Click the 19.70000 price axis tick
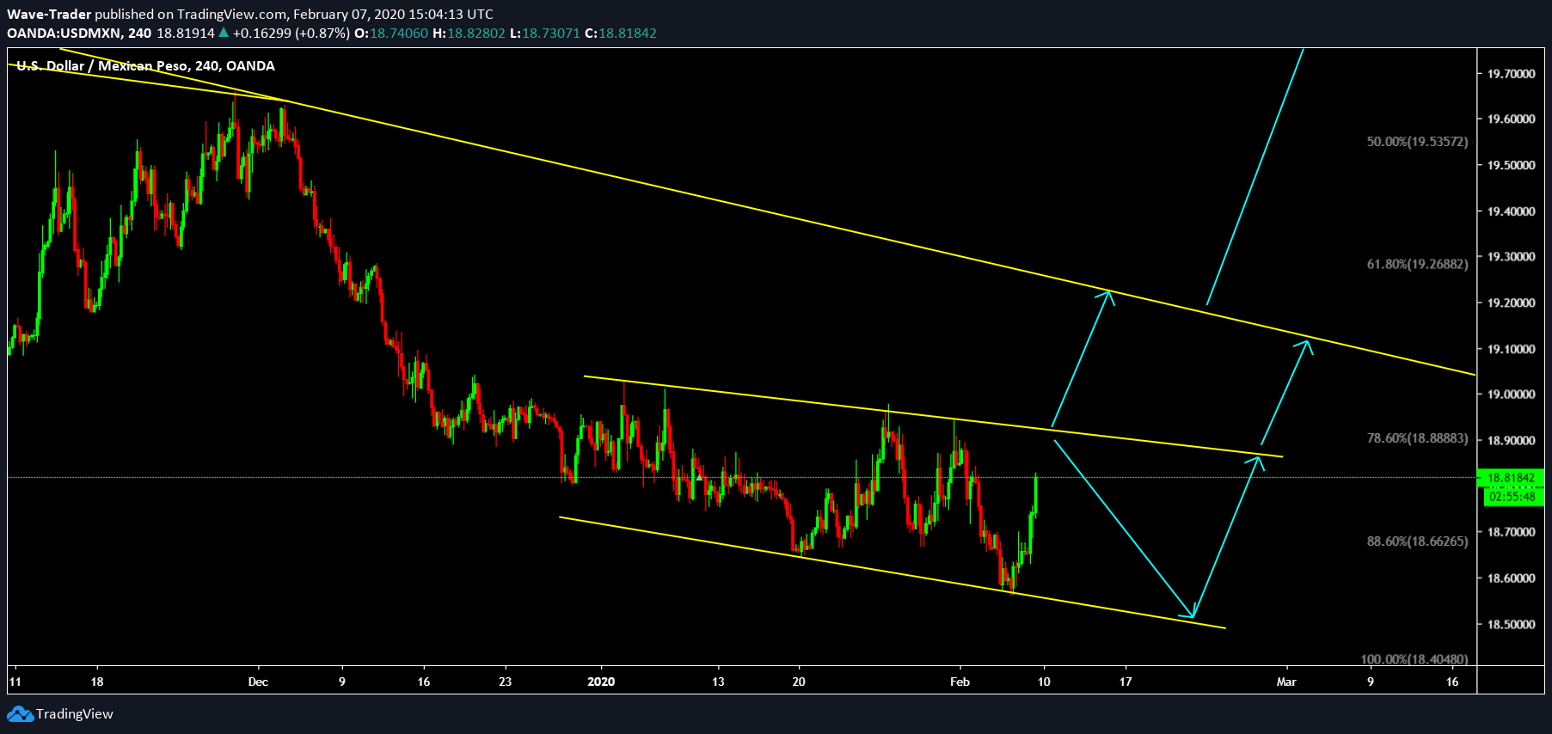Viewport: 1552px width, 734px height. tap(1511, 74)
